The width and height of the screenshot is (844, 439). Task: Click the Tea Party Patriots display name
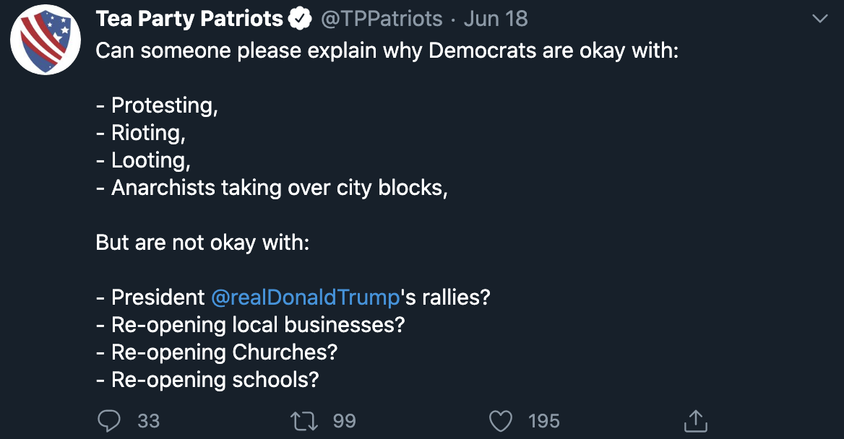(189, 19)
